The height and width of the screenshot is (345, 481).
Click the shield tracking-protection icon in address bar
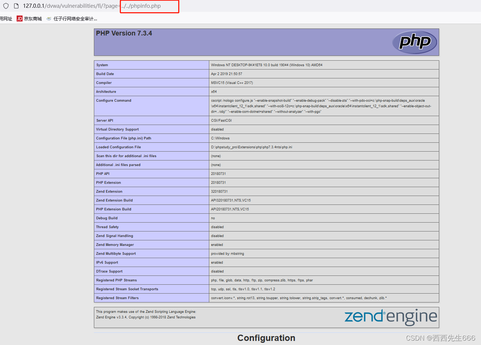6,6
